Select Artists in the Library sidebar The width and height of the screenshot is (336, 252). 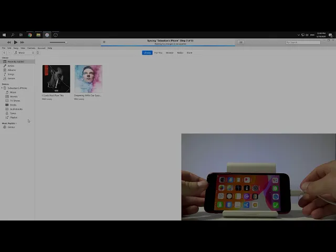[11, 66]
